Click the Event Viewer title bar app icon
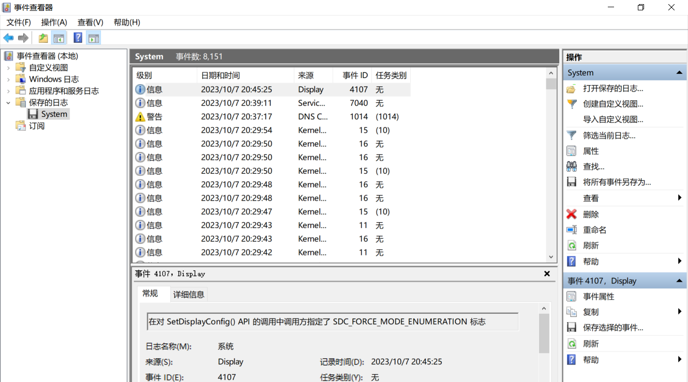688x382 pixels. [7, 8]
